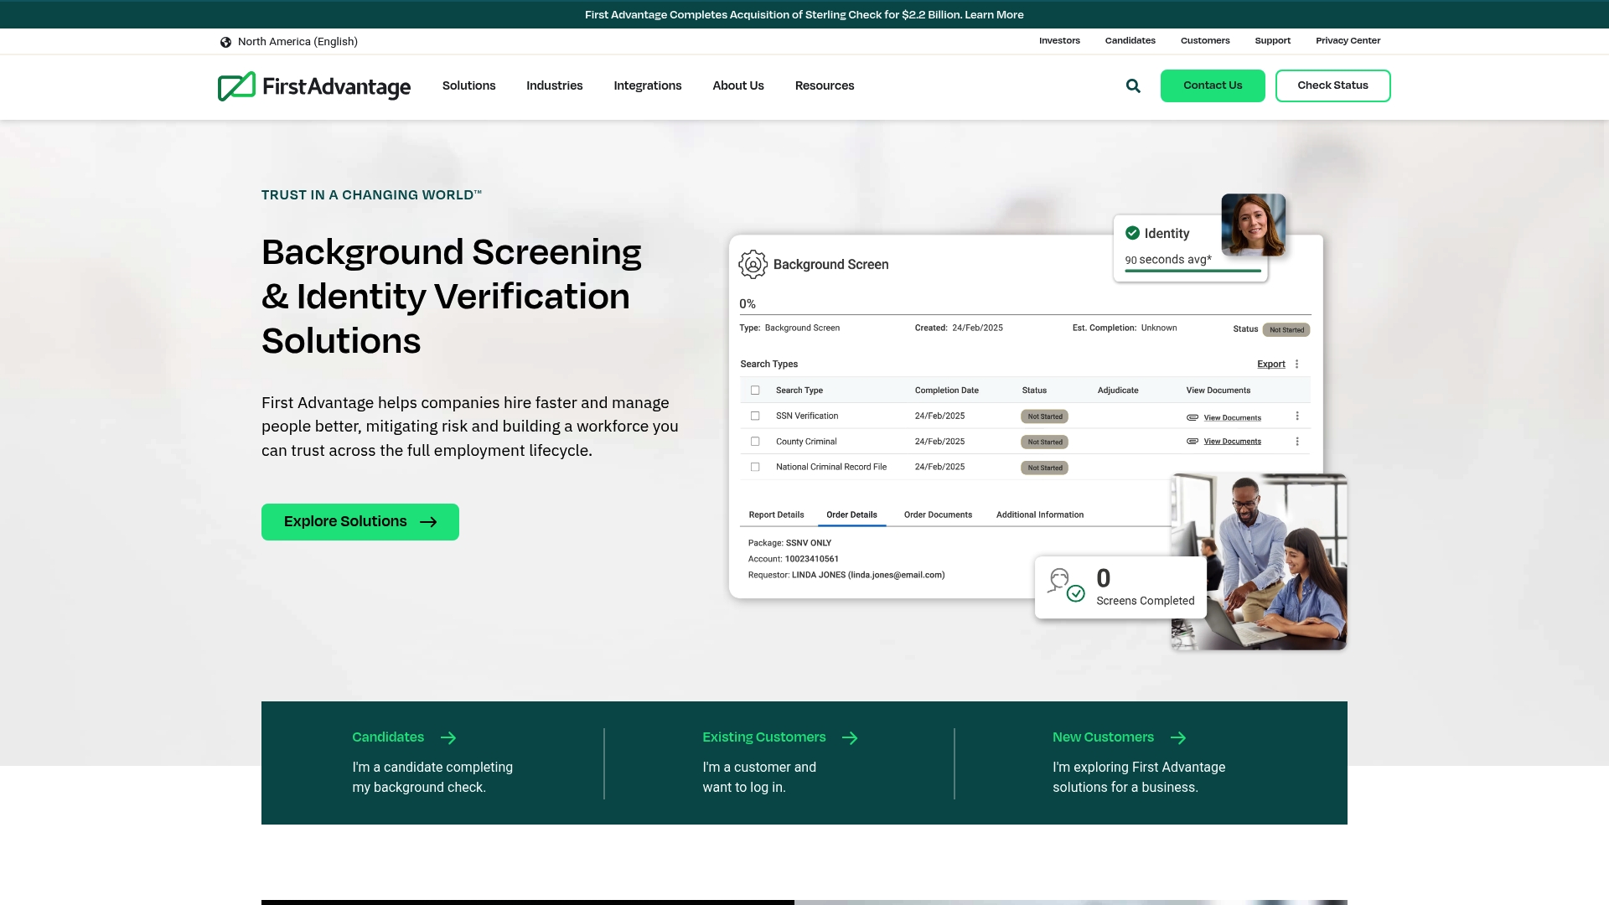Click the SSN Verification Not Started badge
Screen dimensions: 1609x905
click(1044, 416)
